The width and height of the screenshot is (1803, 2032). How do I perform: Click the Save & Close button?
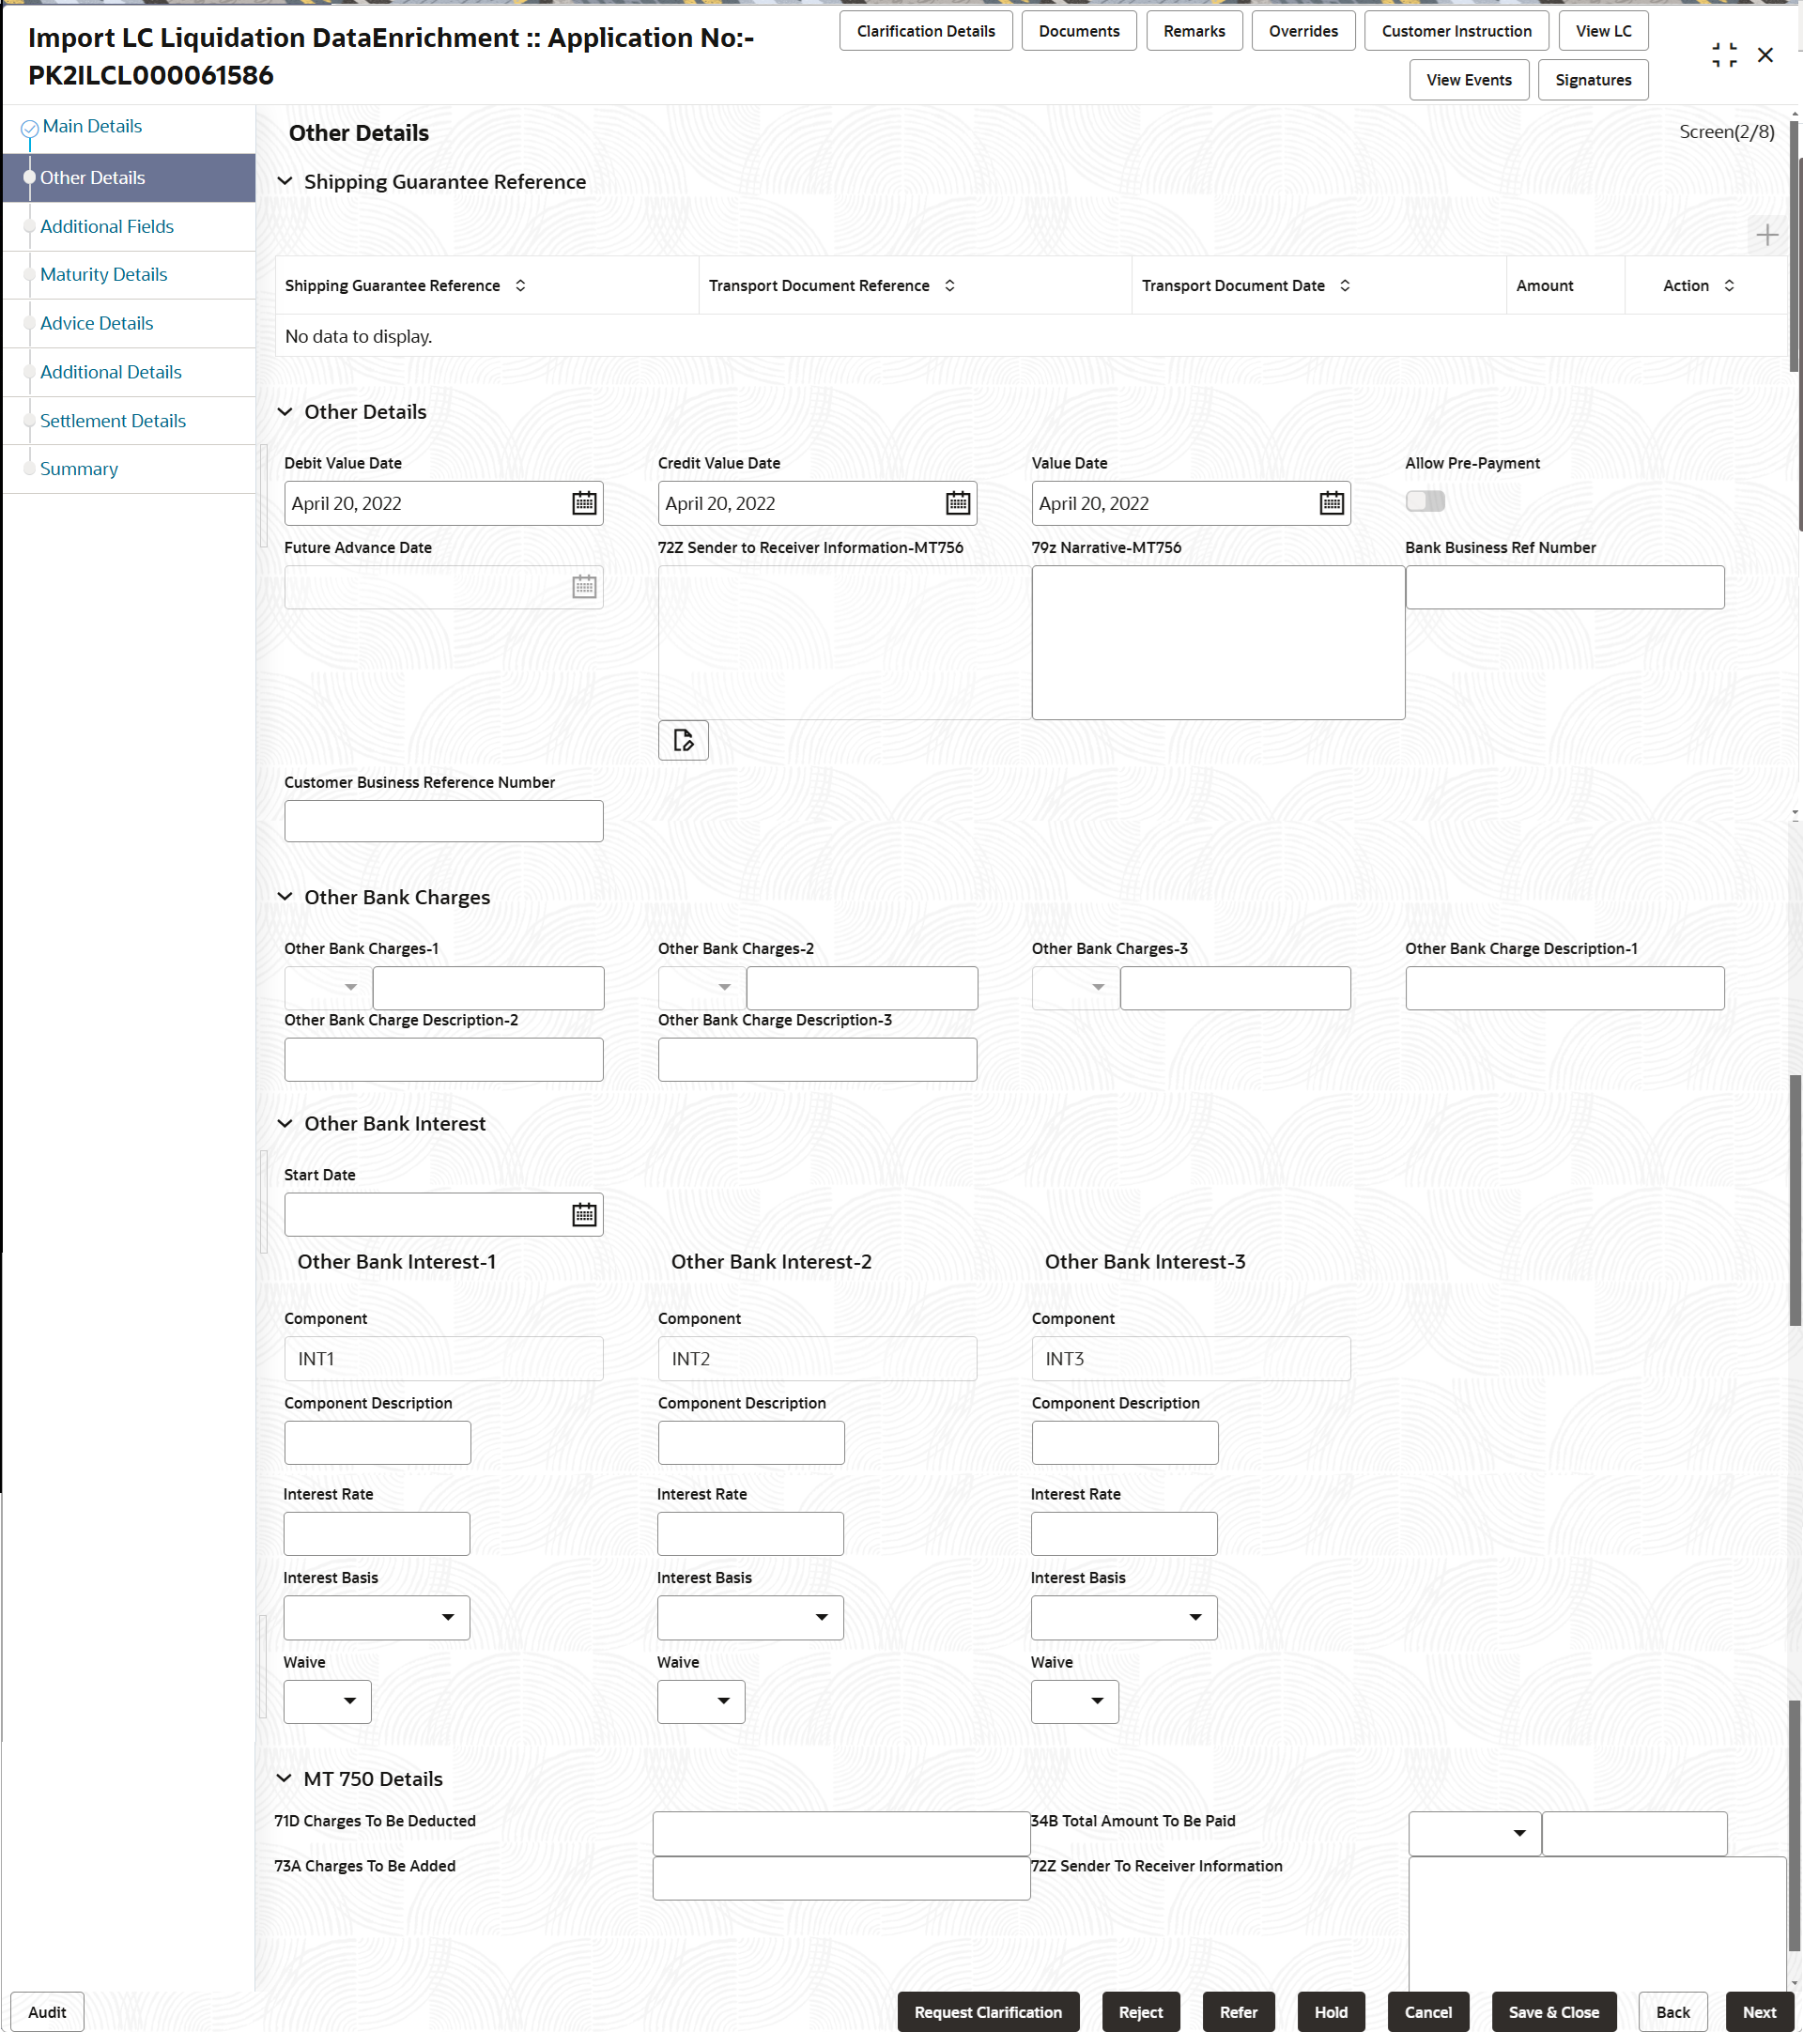pos(1552,2011)
